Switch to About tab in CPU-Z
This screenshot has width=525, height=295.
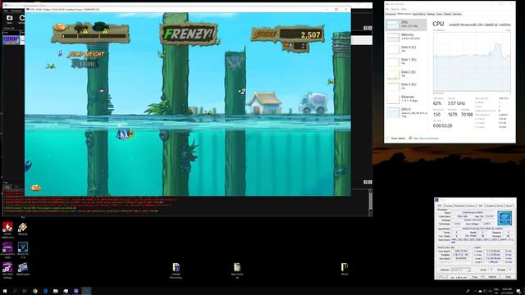tap(509, 206)
